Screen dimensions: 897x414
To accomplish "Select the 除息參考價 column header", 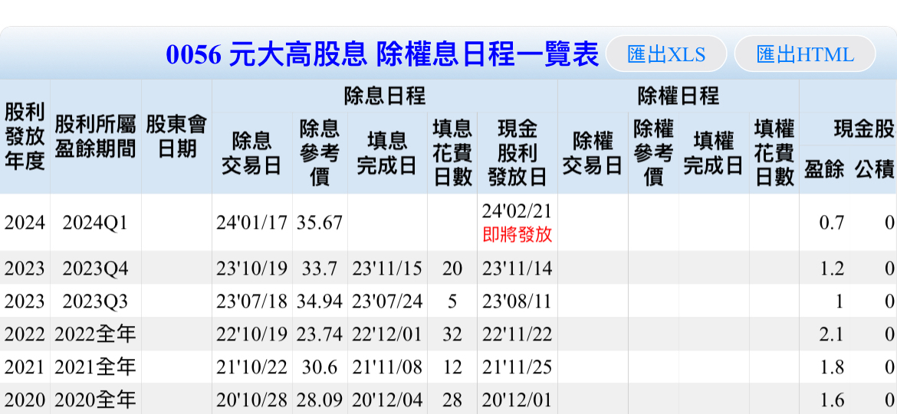I will 319,153.
